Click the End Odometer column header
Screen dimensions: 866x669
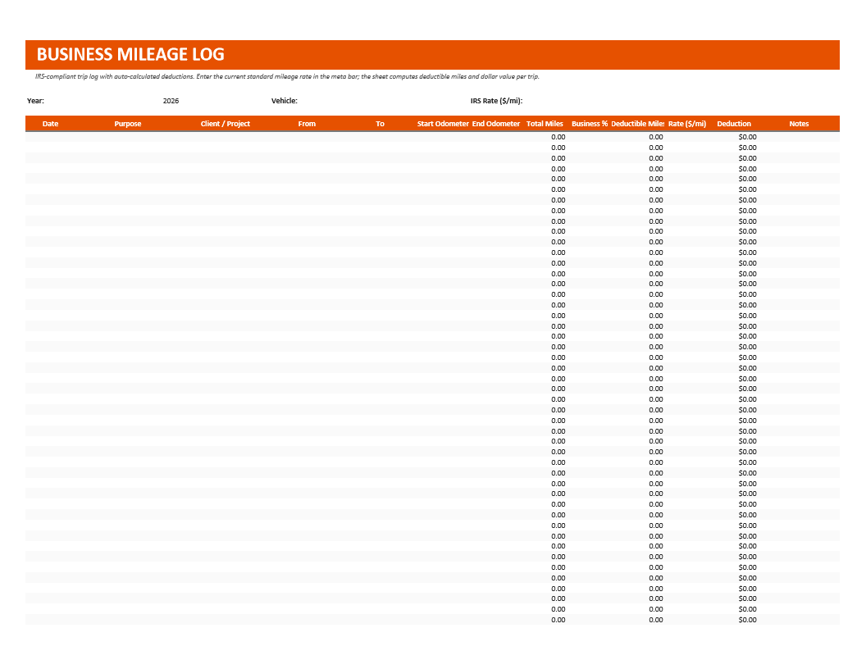pos(496,124)
